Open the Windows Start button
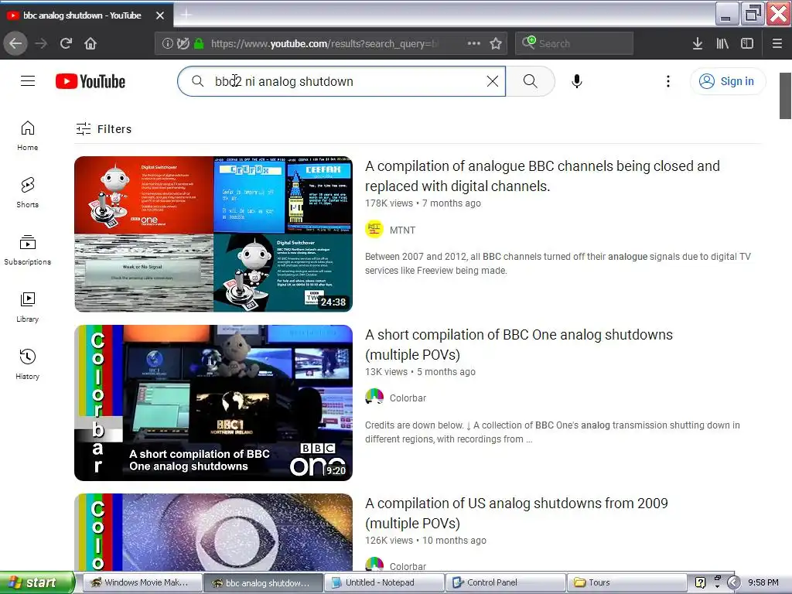 click(x=37, y=582)
